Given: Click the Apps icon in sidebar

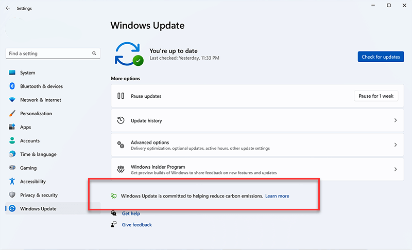Looking at the screenshot, I should point(12,127).
